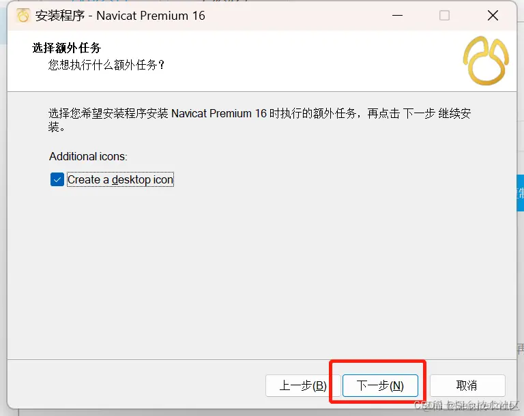Close the Navicat Premium 16 installer
This screenshot has height=416, width=524.
tap(493, 16)
